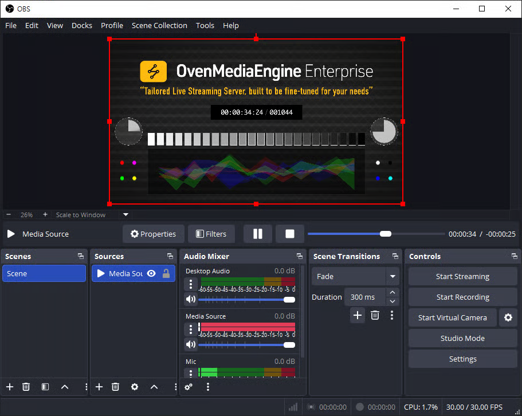Viewport: 522px width, 416px height.
Task: Click trash icon in Scenes panel
Action: pos(26,387)
